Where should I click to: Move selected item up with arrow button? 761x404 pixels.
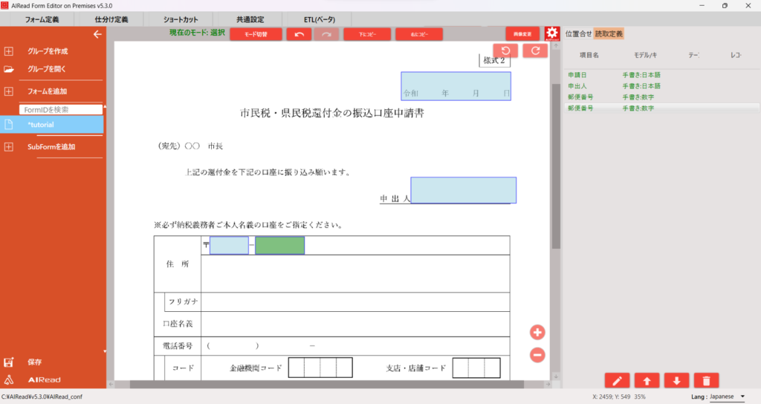(x=647, y=380)
